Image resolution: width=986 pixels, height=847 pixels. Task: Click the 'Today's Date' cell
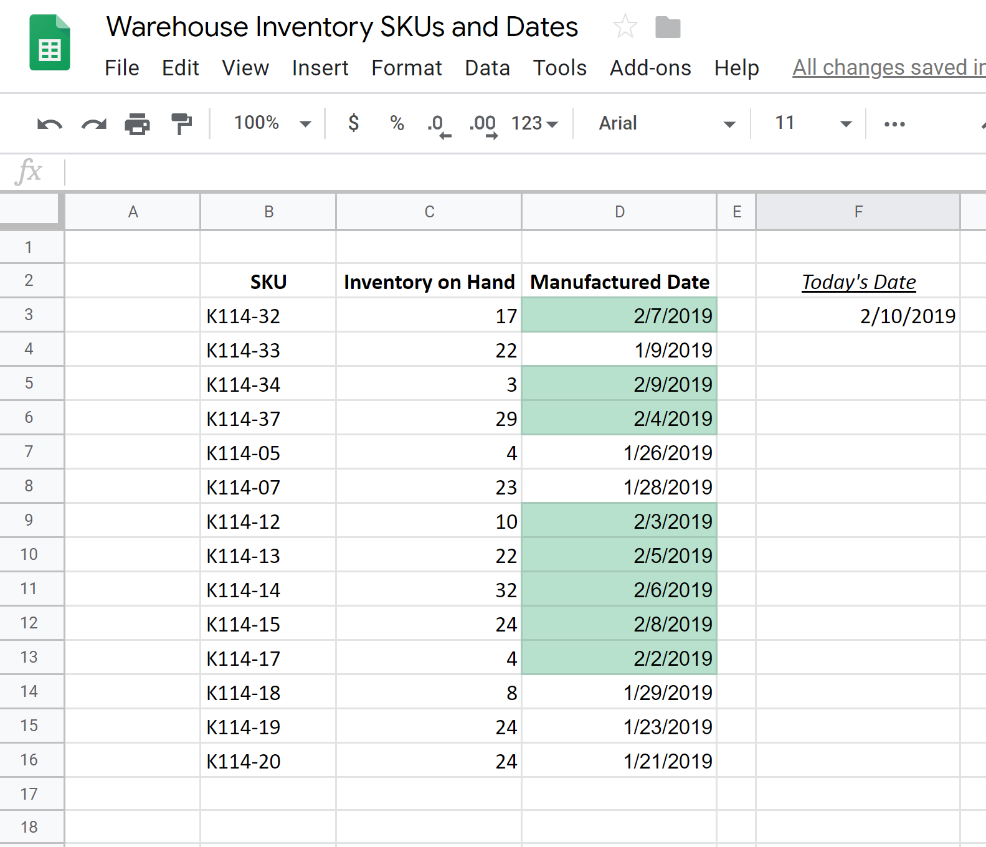point(858,282)
